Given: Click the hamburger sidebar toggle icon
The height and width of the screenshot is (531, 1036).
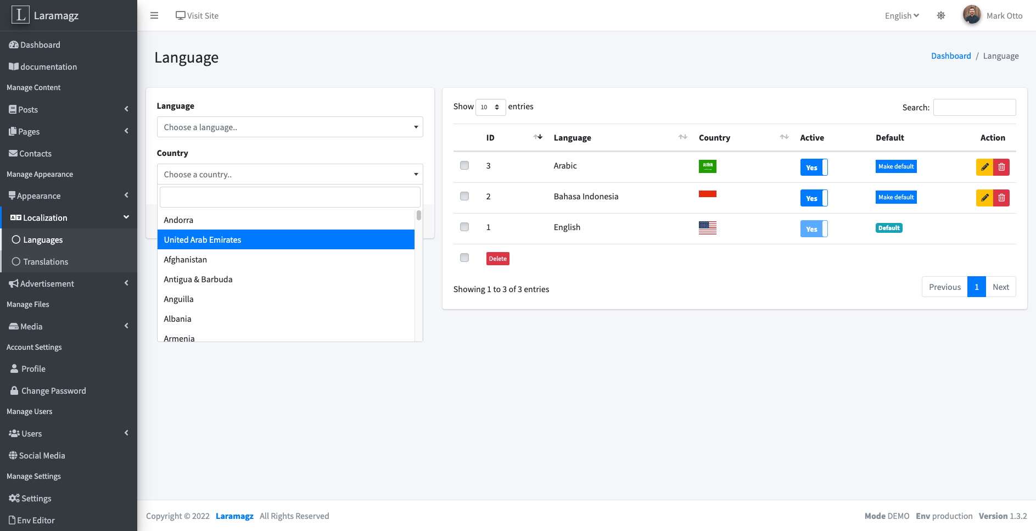Looking at the screenshot, I should click(154, 16).
